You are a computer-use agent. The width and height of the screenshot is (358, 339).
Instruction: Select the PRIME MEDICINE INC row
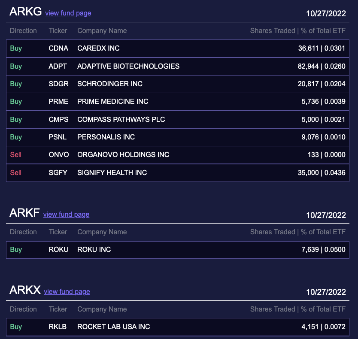click(x=112, y=102)
